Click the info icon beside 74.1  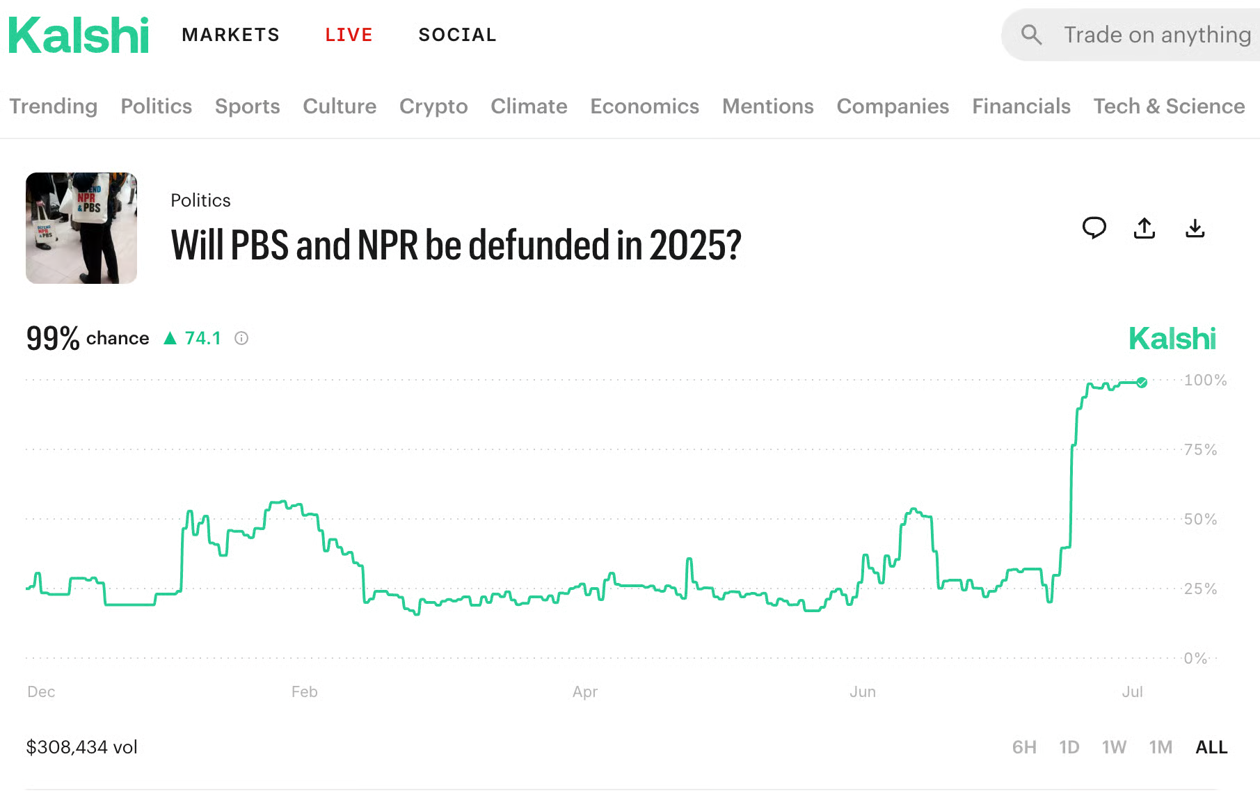point(241,338)
